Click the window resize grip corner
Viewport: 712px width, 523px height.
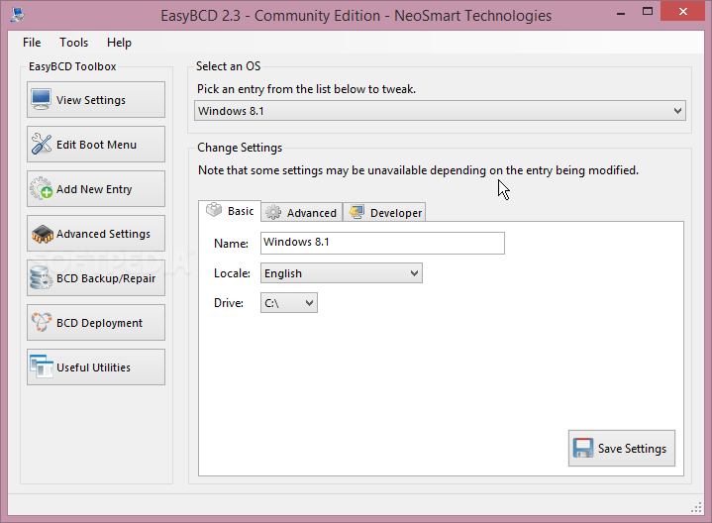[696, 508]
